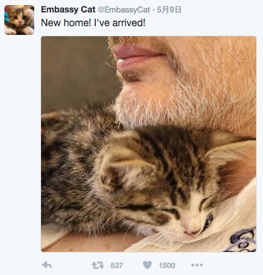
Task: Click the Embassy Cat display name
Action: pyautogui.click(x=68, y=9)
